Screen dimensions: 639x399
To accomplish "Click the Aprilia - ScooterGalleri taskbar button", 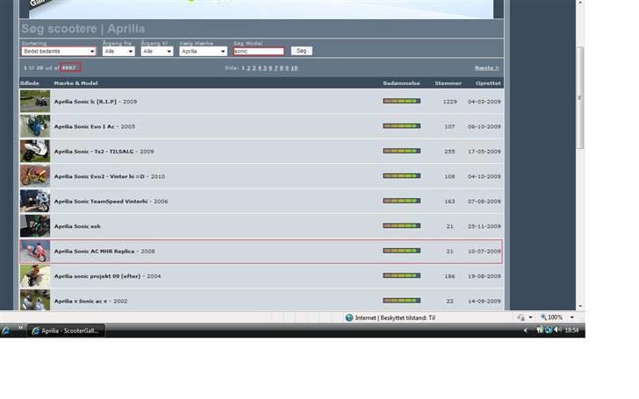I will pyautogui.click(x=66, y=331).
